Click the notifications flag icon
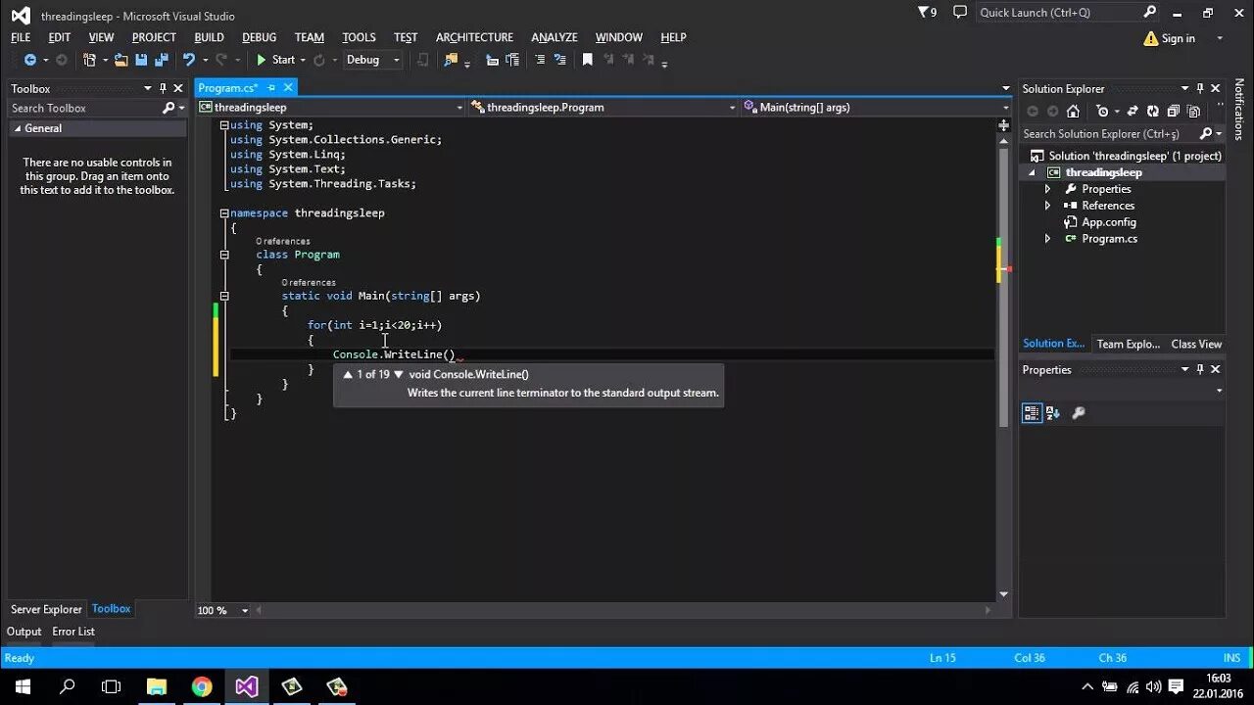Viewport: 1254px width, 705px height. 927,13
